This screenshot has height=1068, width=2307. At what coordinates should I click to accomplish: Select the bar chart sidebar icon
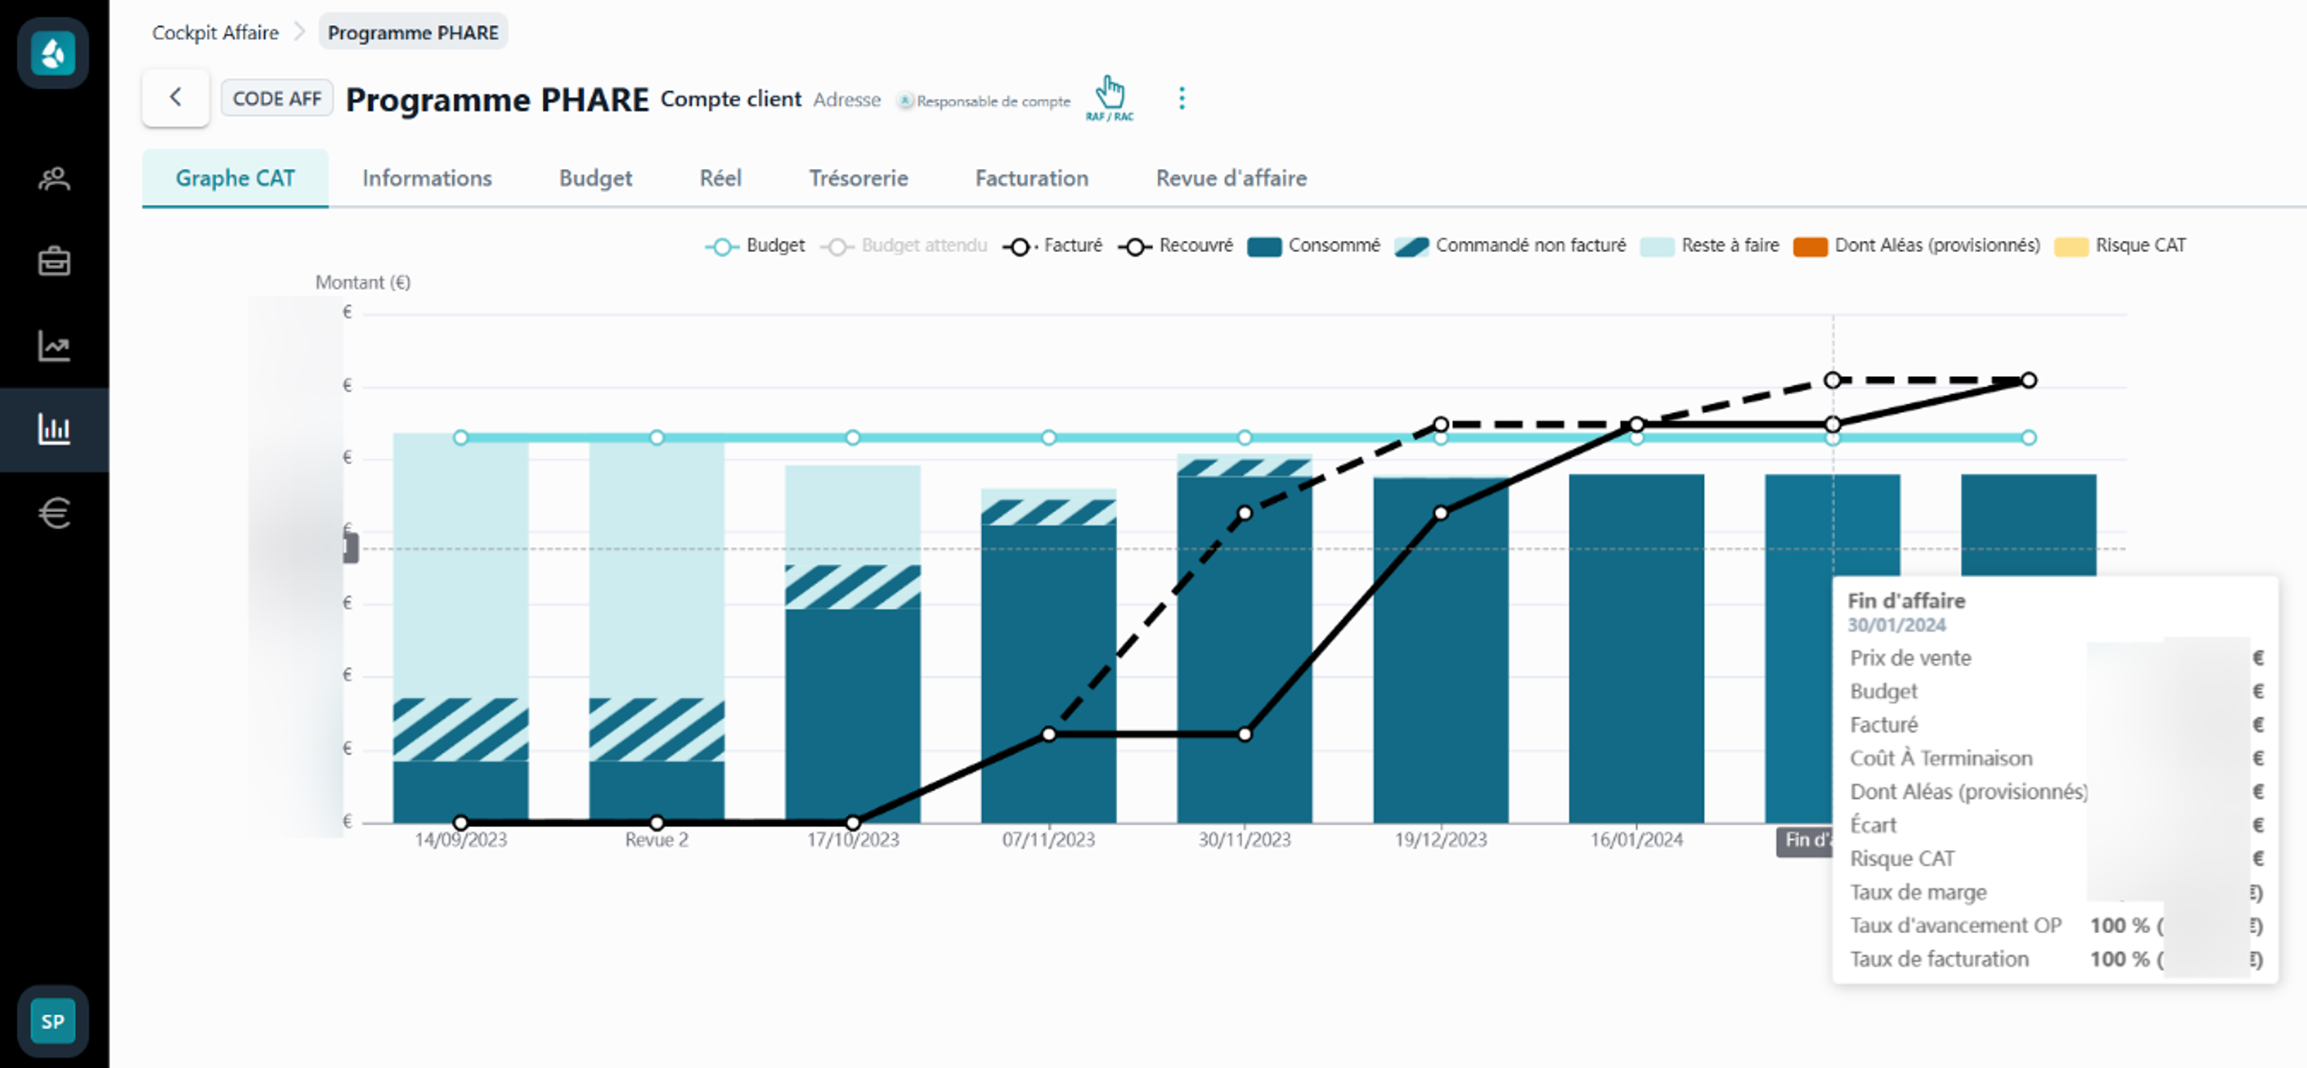[x=54, y=429]
